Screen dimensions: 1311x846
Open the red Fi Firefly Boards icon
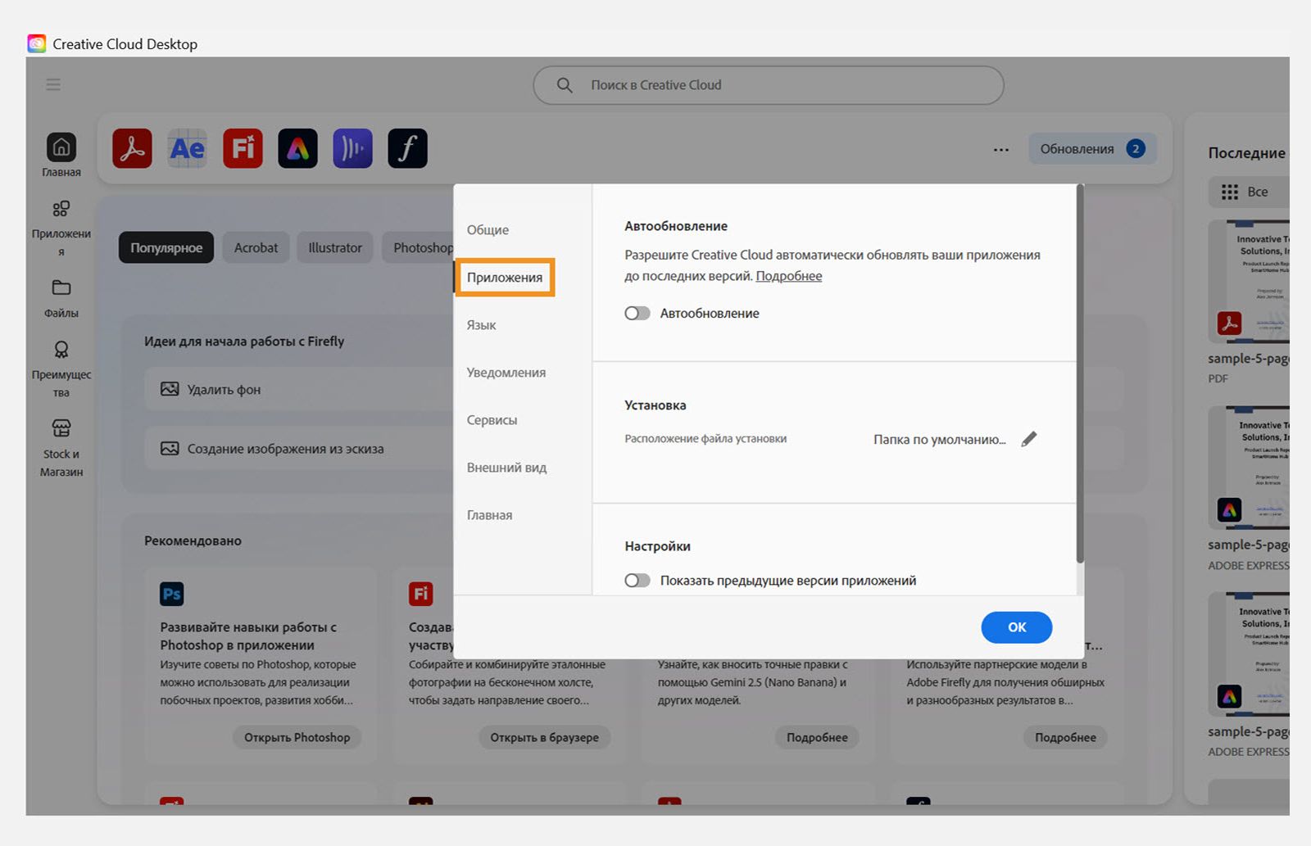click(x=243, y=148)
